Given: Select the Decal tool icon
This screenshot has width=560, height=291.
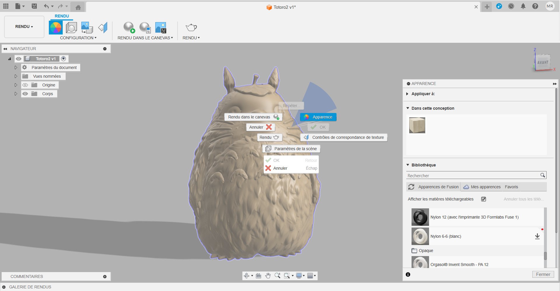Looking at the screenshot, I should point(87,28).
